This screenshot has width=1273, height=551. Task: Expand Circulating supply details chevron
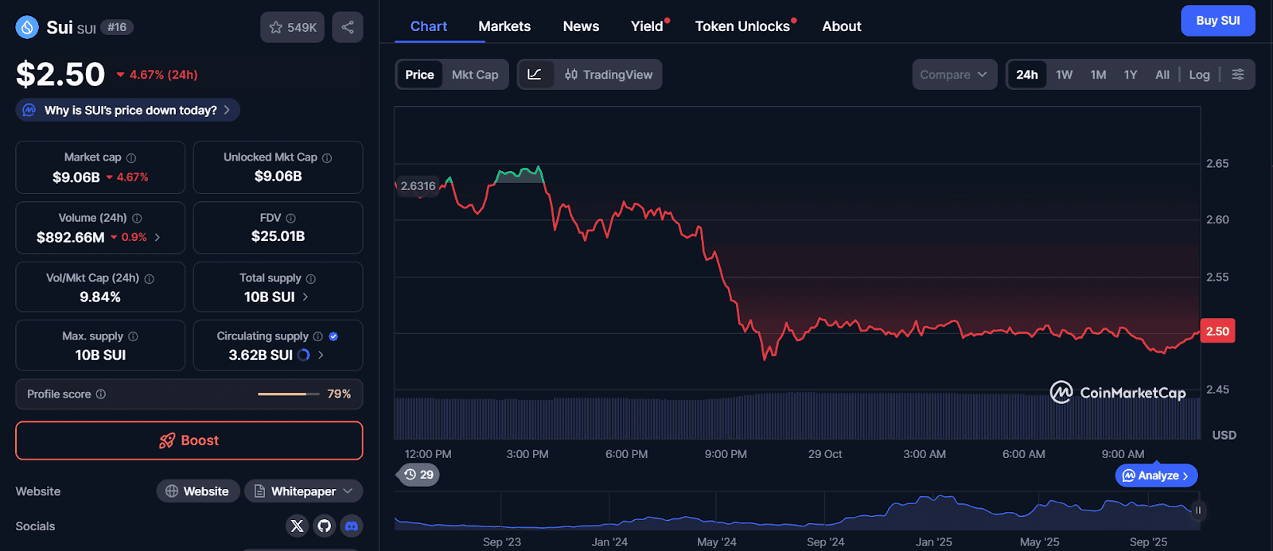coord(321,355)
